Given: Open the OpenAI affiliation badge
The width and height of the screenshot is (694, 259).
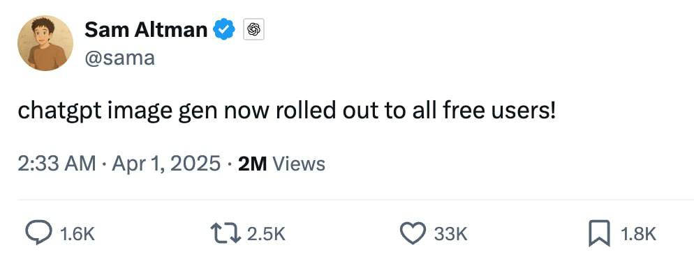Looking at the screenshot, I should click(253, 29).
